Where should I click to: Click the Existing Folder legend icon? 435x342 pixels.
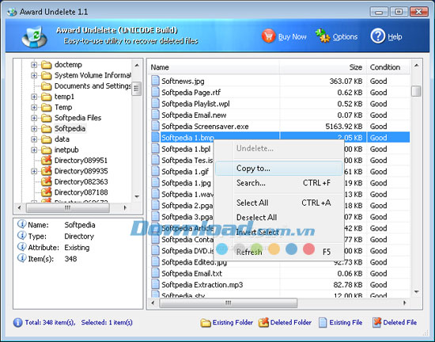pyautogui.click(x=206, y=322)
